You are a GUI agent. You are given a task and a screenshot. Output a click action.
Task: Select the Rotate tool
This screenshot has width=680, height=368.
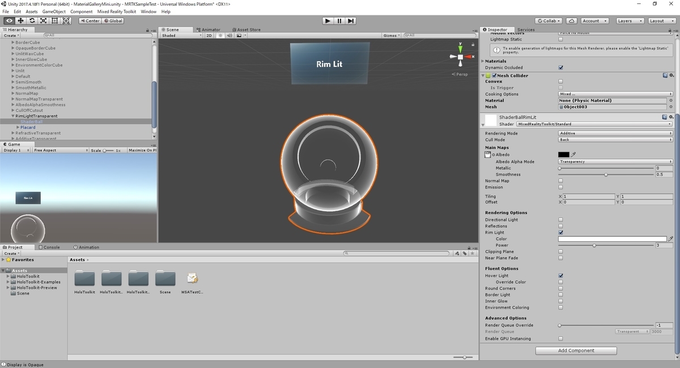(32, 21)
